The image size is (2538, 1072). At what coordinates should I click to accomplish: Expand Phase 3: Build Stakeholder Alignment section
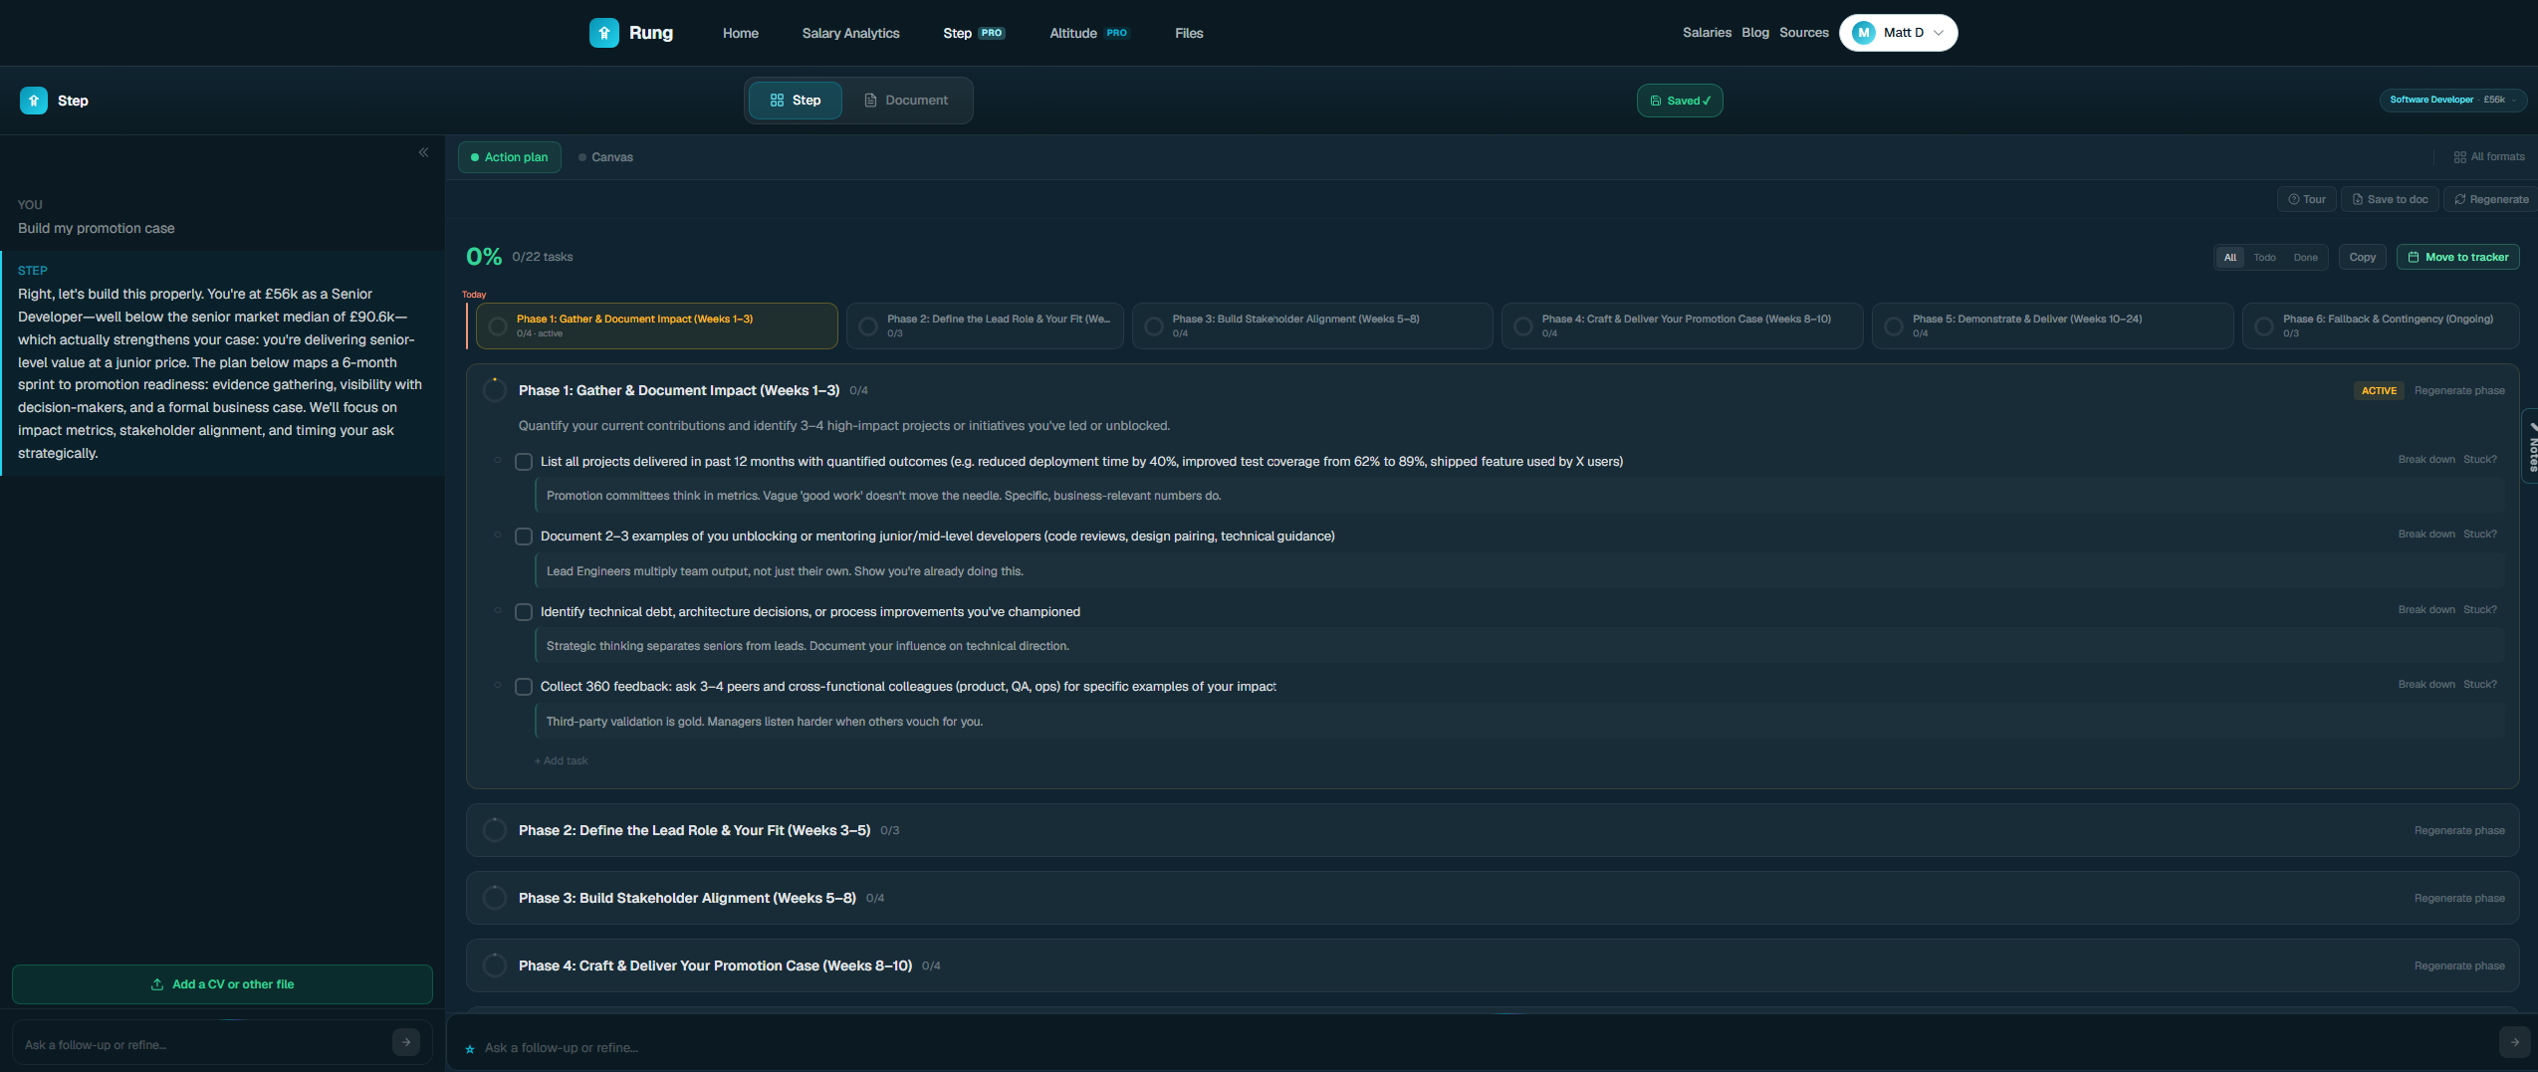[x=1493, y=898]
